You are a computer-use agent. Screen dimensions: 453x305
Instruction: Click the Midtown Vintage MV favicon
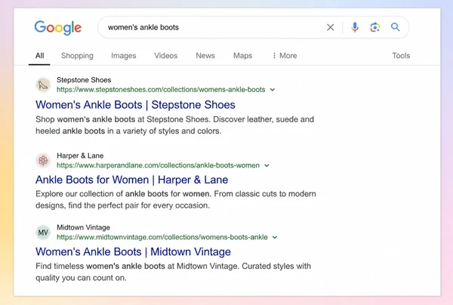43,233
